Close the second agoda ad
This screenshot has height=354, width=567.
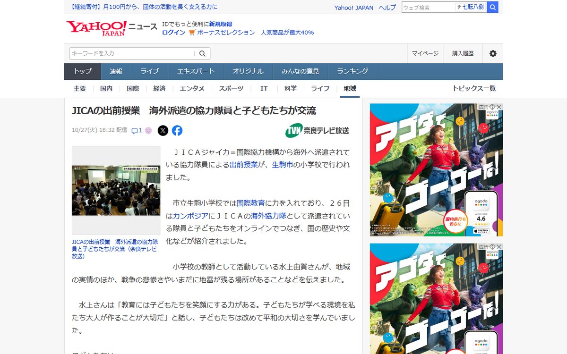[x=499, y=247]
